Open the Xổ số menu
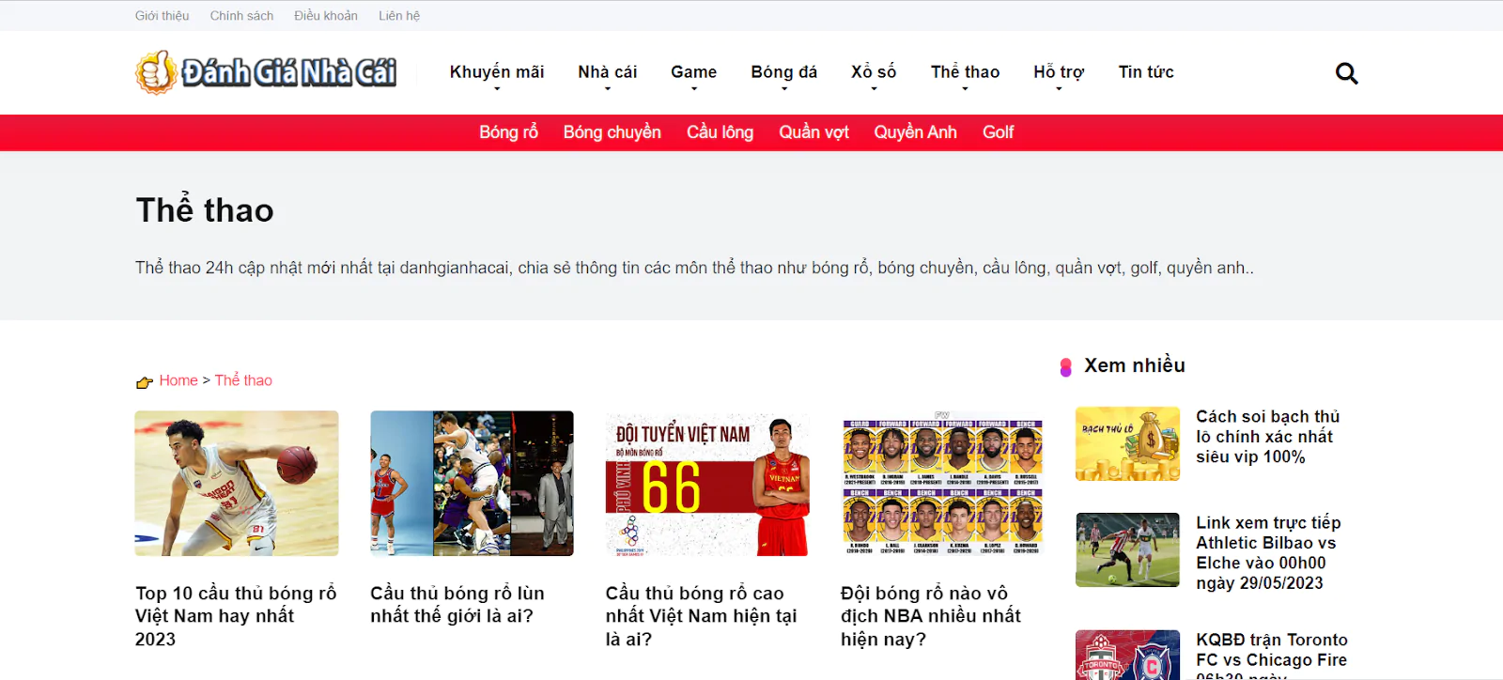This screenshot has height=680, width=1503. pyautogui.click(x=873, y=72)
